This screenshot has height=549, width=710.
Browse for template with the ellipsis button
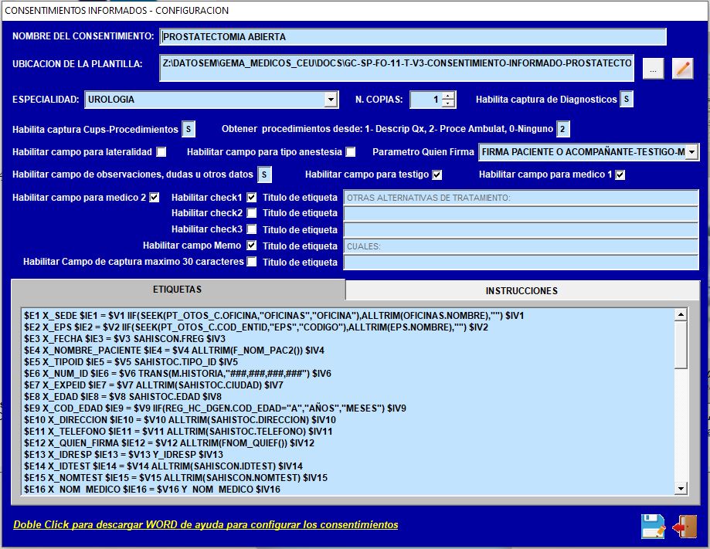click(653, 69)
